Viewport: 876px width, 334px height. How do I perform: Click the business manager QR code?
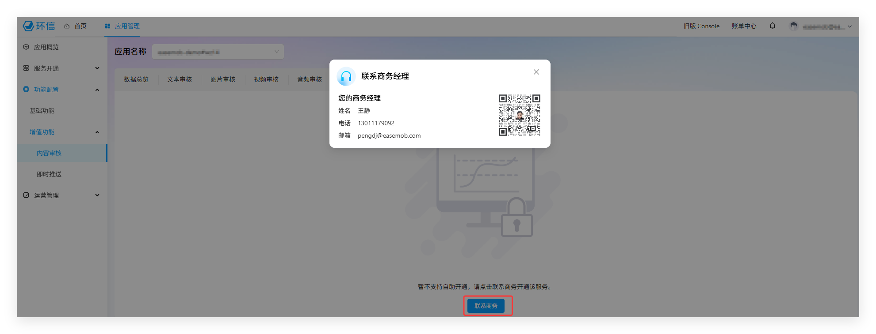tap(519, 115)
